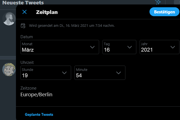Click the 'Wird gesendet am' schedule summary text
180x120 pixels.
pos(72,26)
